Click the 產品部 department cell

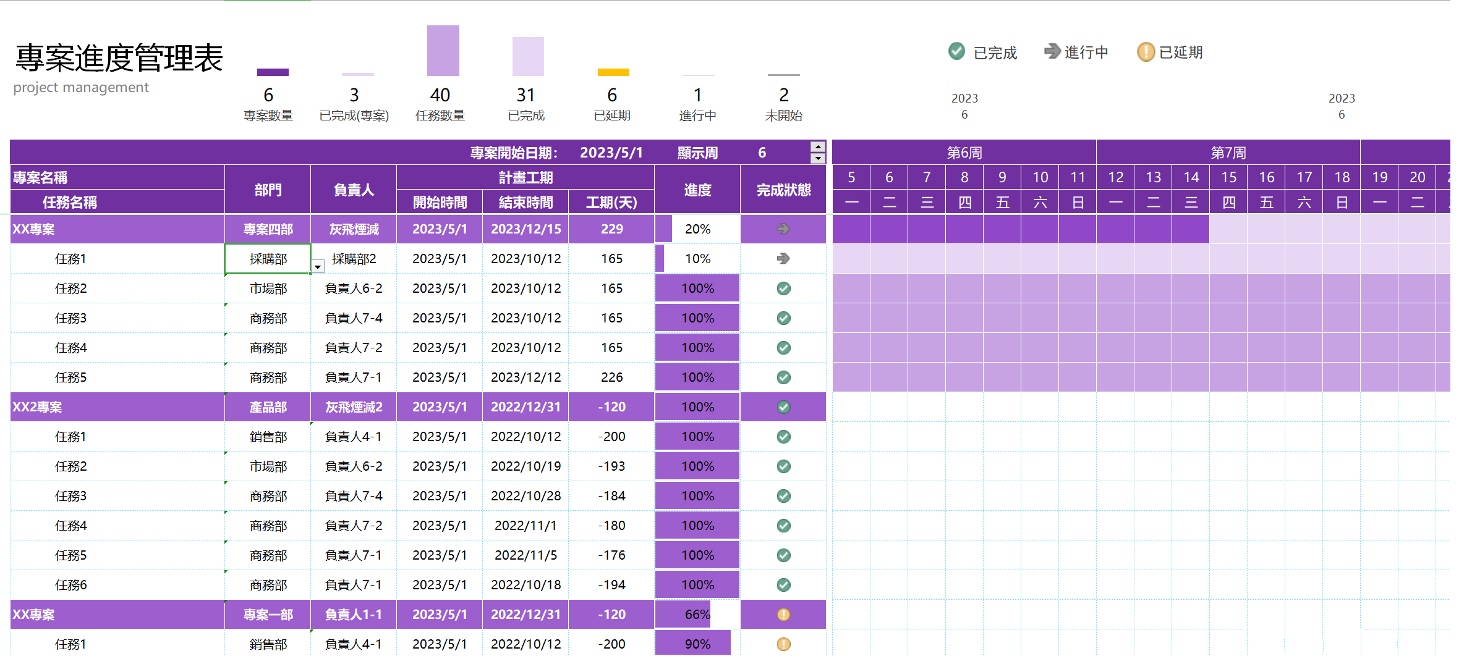[268, 407]
